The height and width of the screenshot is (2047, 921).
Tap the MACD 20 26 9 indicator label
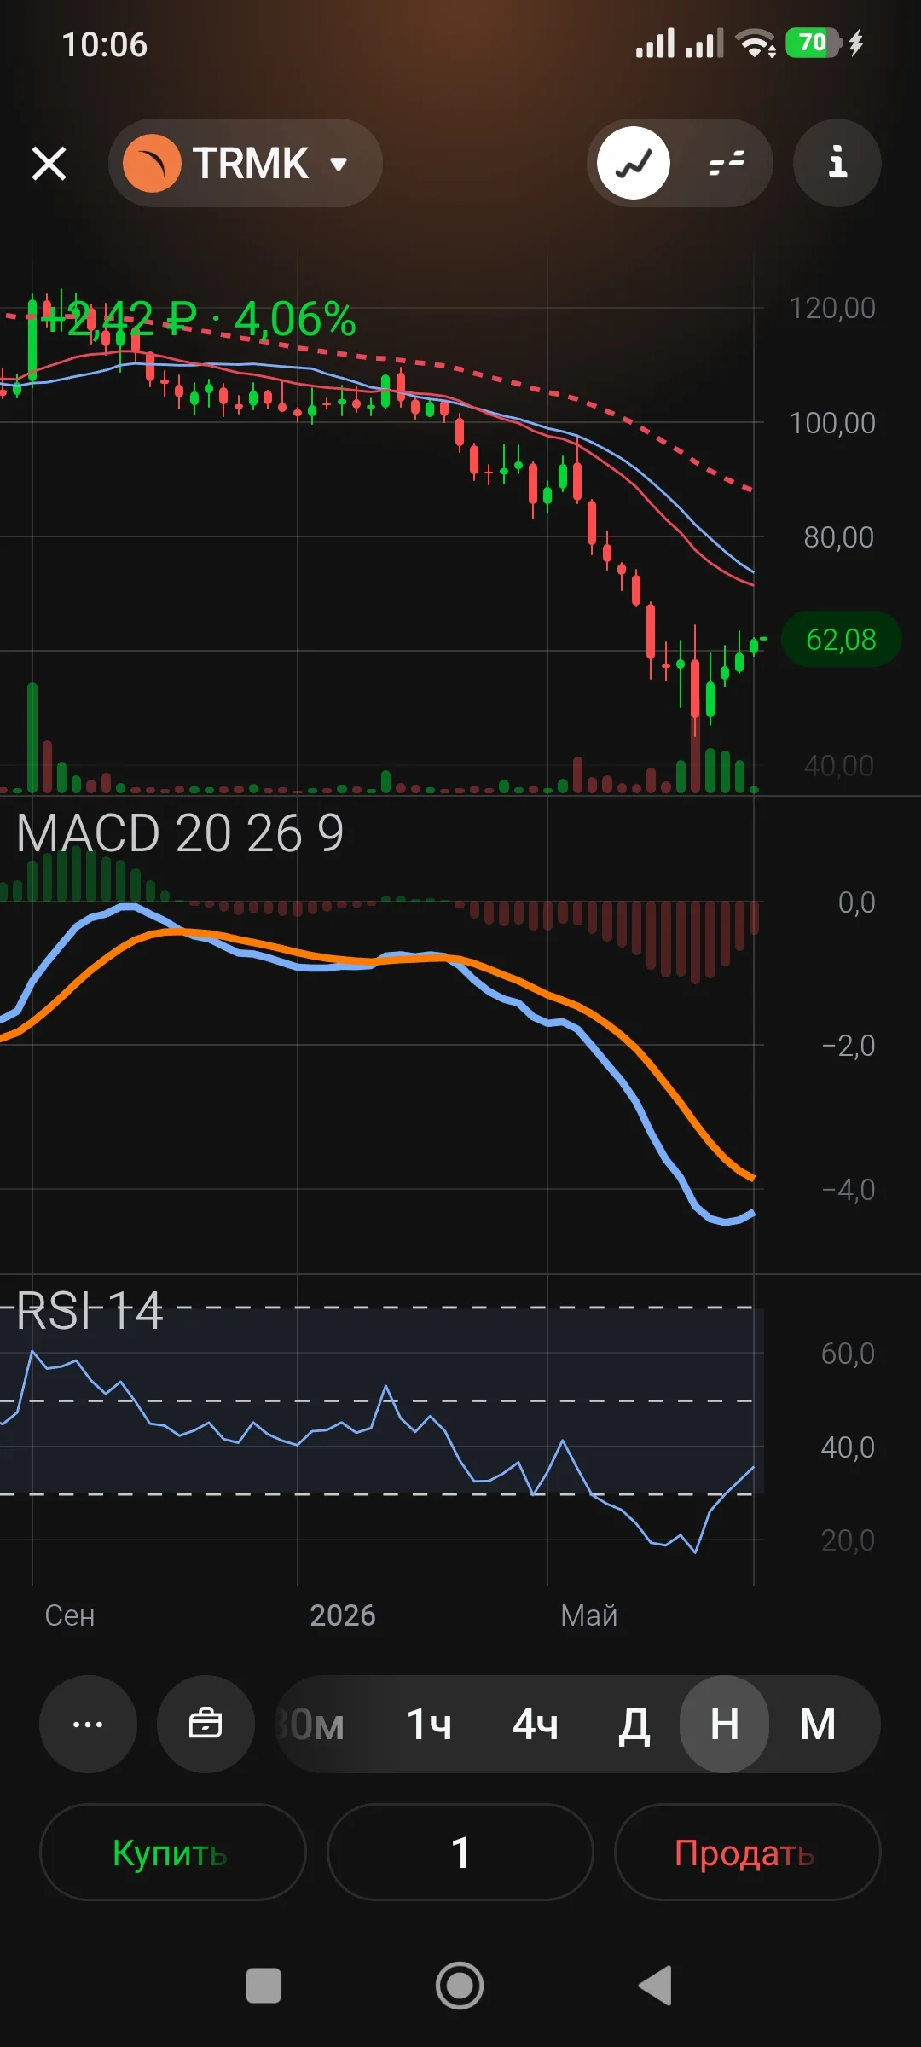(x=180, y=833)
